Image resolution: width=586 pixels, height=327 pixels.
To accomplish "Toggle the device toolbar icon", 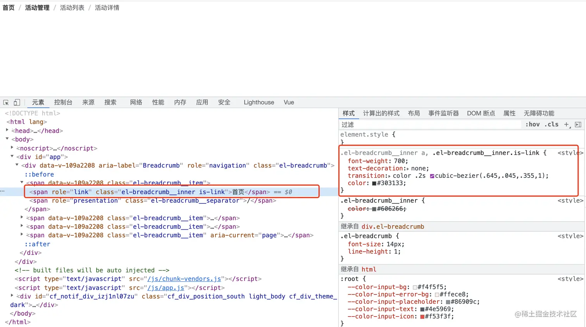I will click(x=17, y=103).
